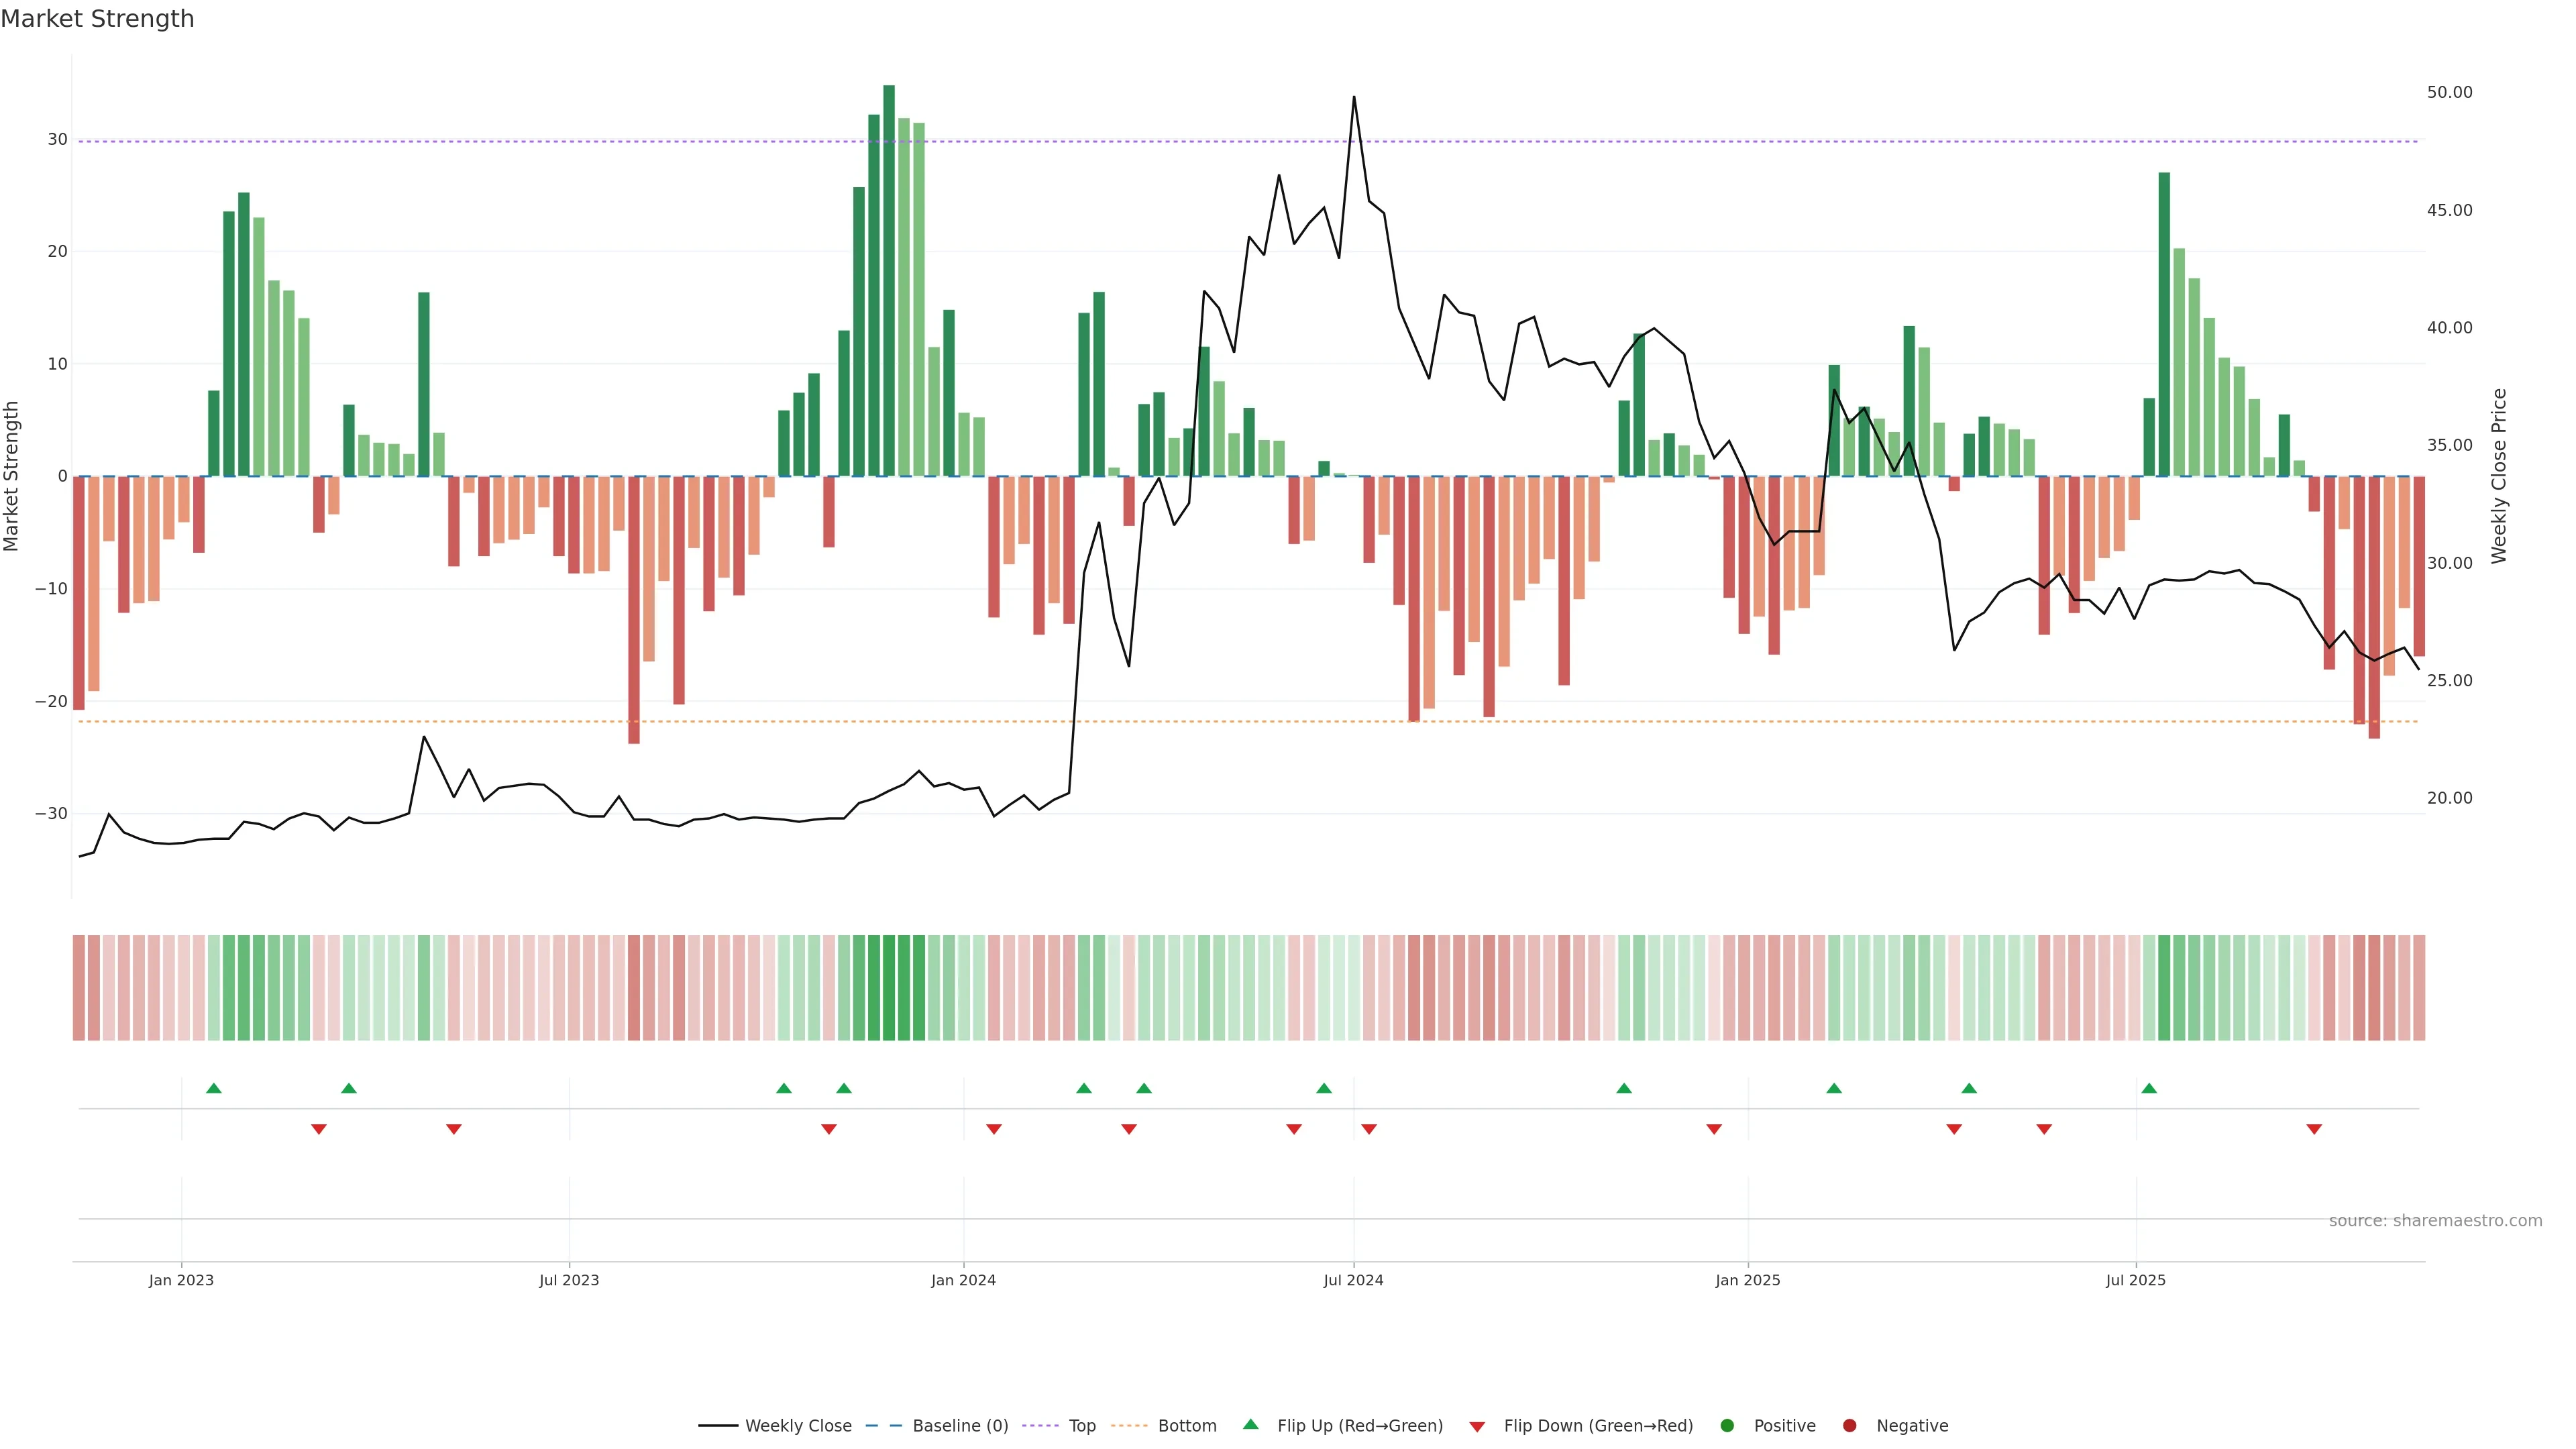Click the Jul 2023 x-axis label
Viewport: 2576px width, 1449px height.
(x=569, y=1280)
